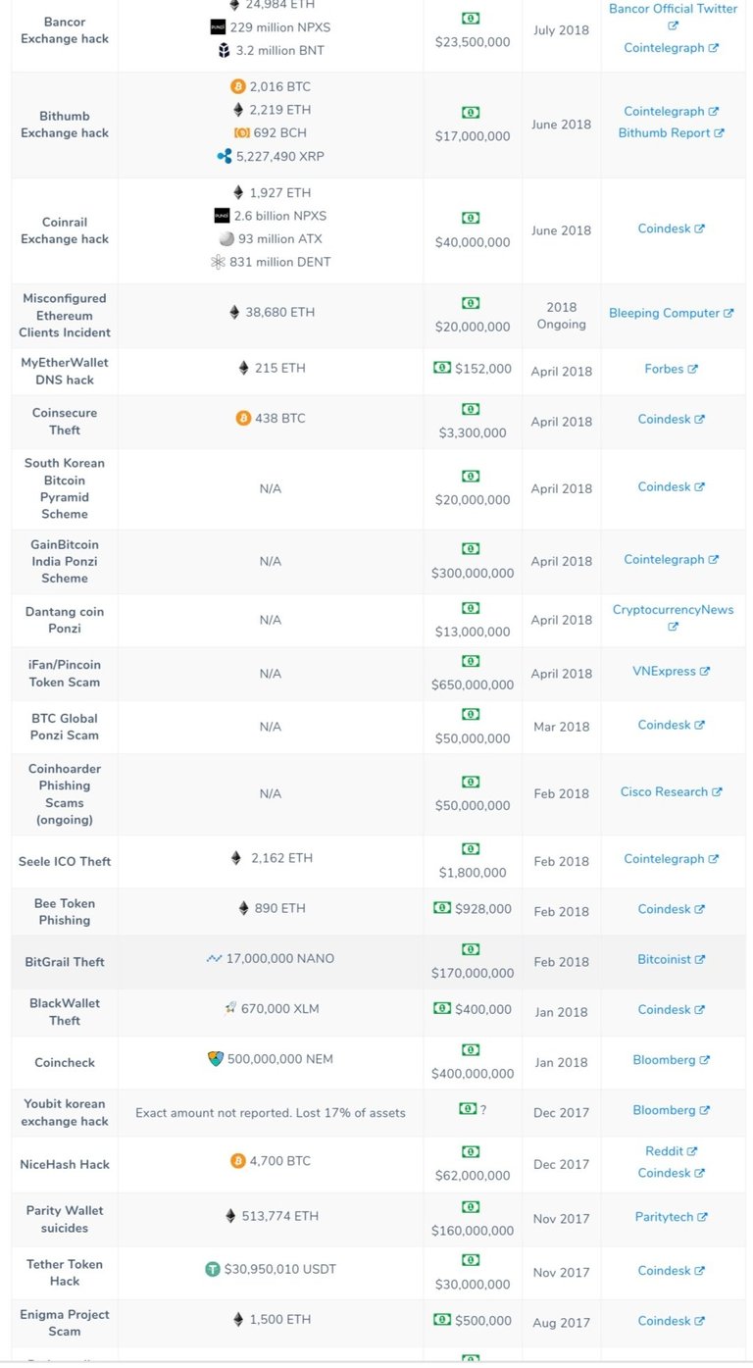753x1368 pixels.
Task: Follow the Paritytech source link
Action: [671, 1217]
